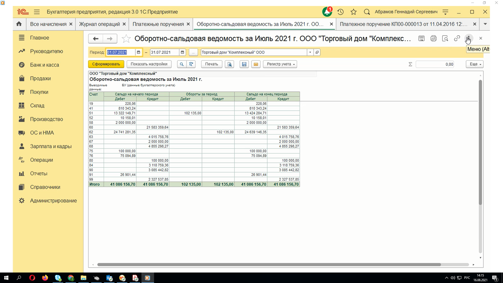The image size is (503, 283).
Task: Click the report horizontal scrollbar
Action: tap(269, 265)
